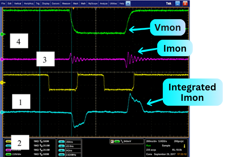Open the Measure menu
The width and height of the screenshot is (244, 157).
pyautogui.click(x=67, y=2)
